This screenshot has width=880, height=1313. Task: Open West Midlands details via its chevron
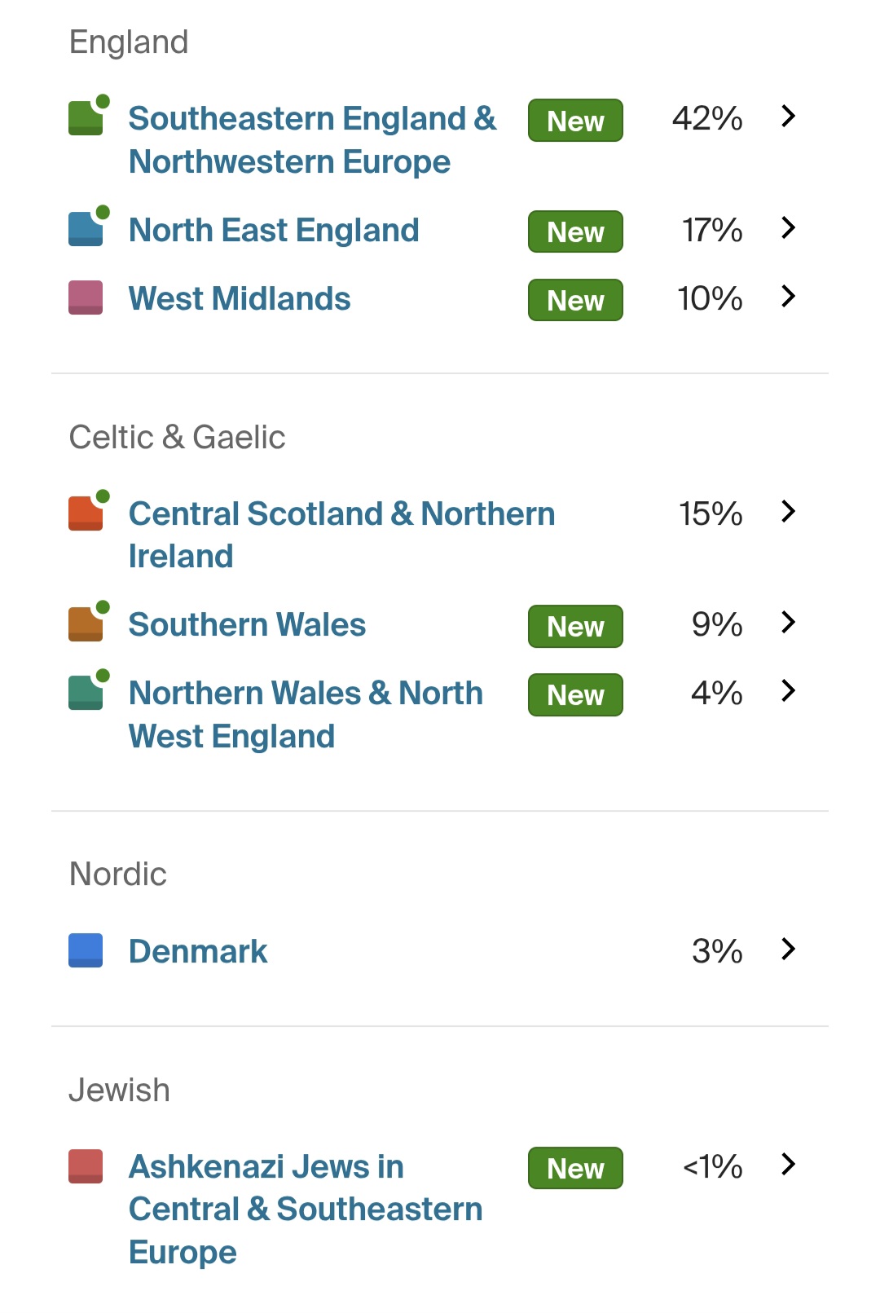click(788, 297)
